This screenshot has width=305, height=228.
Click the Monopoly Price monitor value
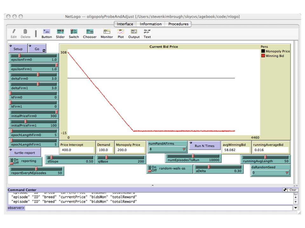[130, 150]
